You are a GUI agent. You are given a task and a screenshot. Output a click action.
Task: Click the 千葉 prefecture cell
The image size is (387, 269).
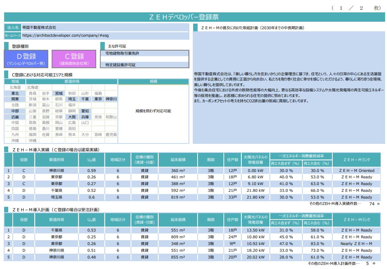click(85, 99)
